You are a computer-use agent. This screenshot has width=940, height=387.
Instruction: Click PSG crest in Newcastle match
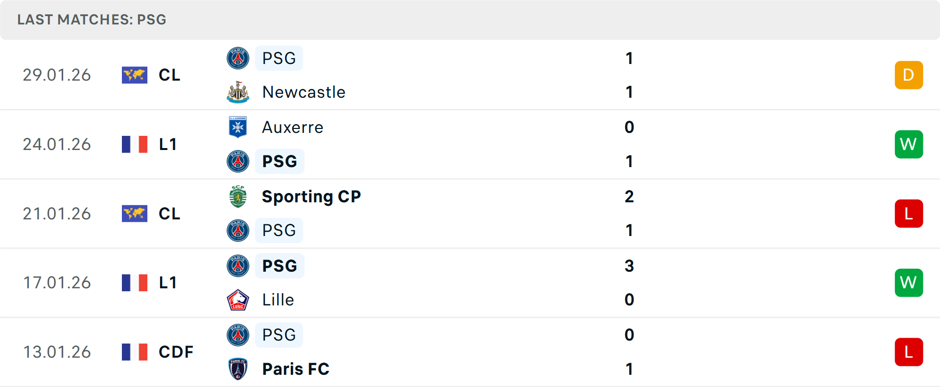238,58
